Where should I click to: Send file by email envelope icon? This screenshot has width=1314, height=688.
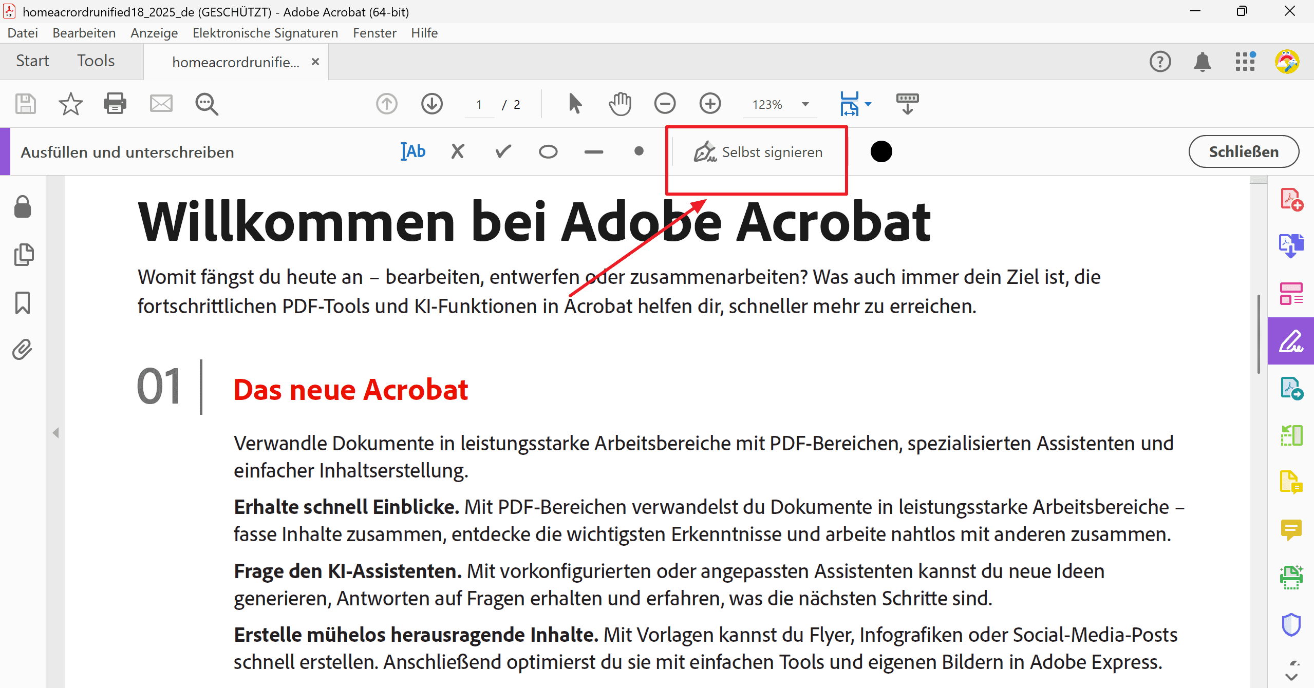[161, 104]
